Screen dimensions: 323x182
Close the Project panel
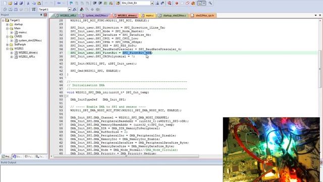[x=45, y=15]
